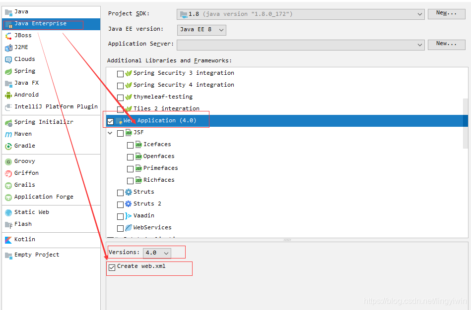The height and width of the screenshot is (310, 471).
Task: Select the Application Forge icon
Action: [x=8, y=198]
